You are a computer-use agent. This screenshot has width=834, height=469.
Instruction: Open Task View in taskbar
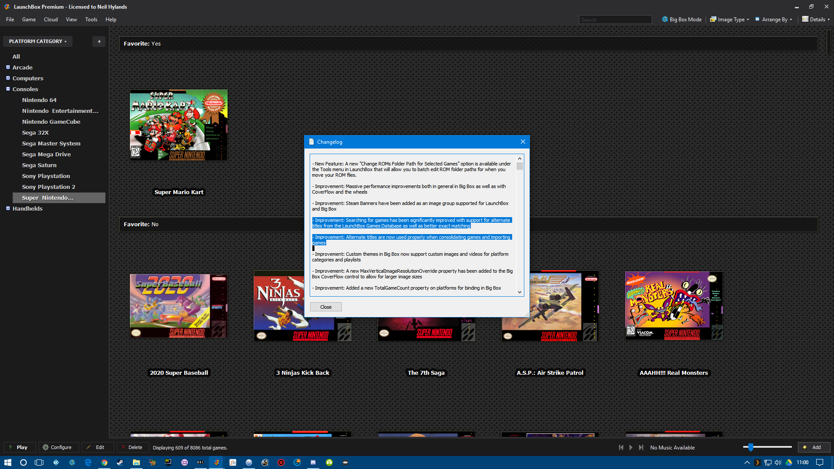39,462
